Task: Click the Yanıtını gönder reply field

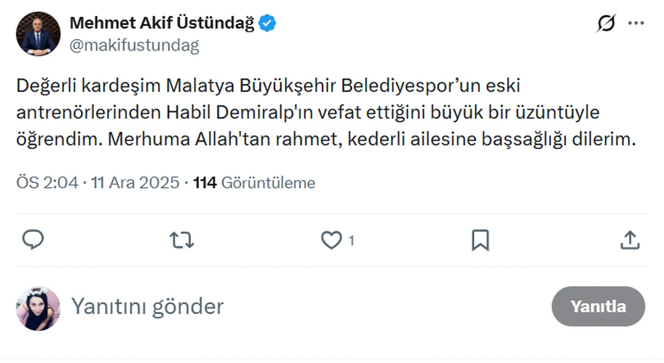Action: pyautogui.click(x=147, y=306)
